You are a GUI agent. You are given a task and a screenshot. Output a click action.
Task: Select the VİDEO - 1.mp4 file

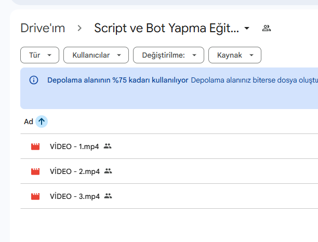click(169, 146)
